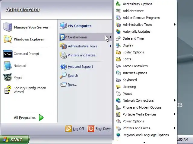Click All Programs label
Screen dimensions: 193x144
point(25,118)
